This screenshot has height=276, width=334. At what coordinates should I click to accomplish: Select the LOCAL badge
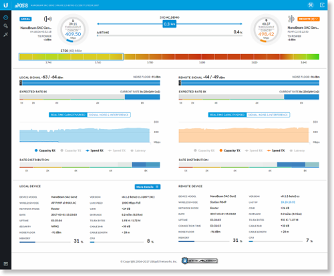[25, 19]
